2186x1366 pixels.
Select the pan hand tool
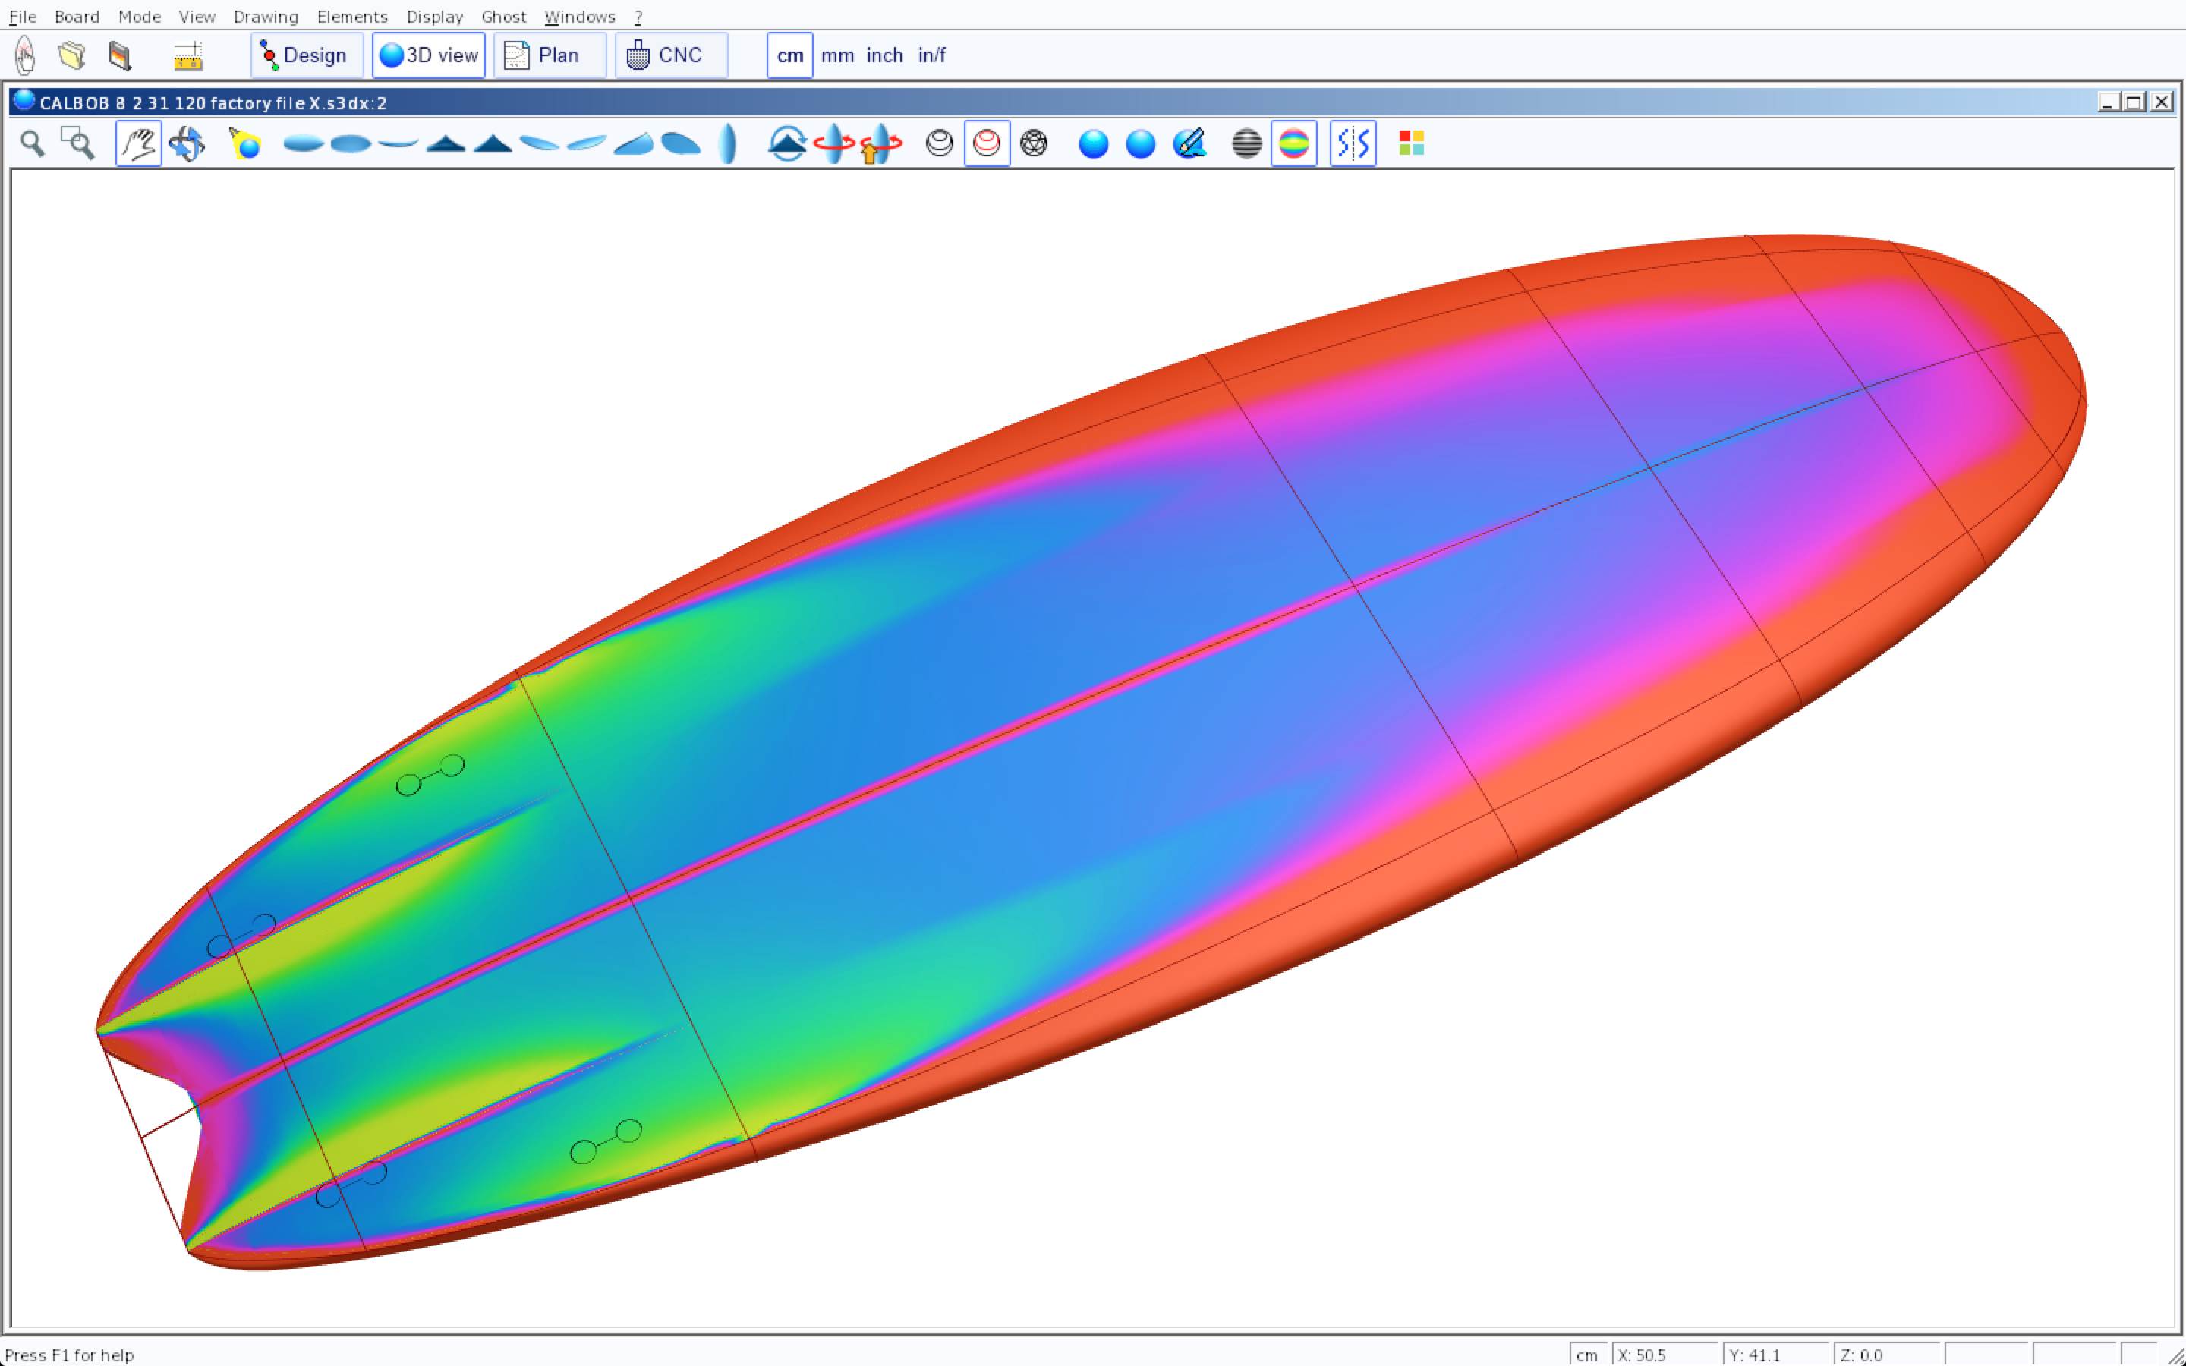point(138,143)
